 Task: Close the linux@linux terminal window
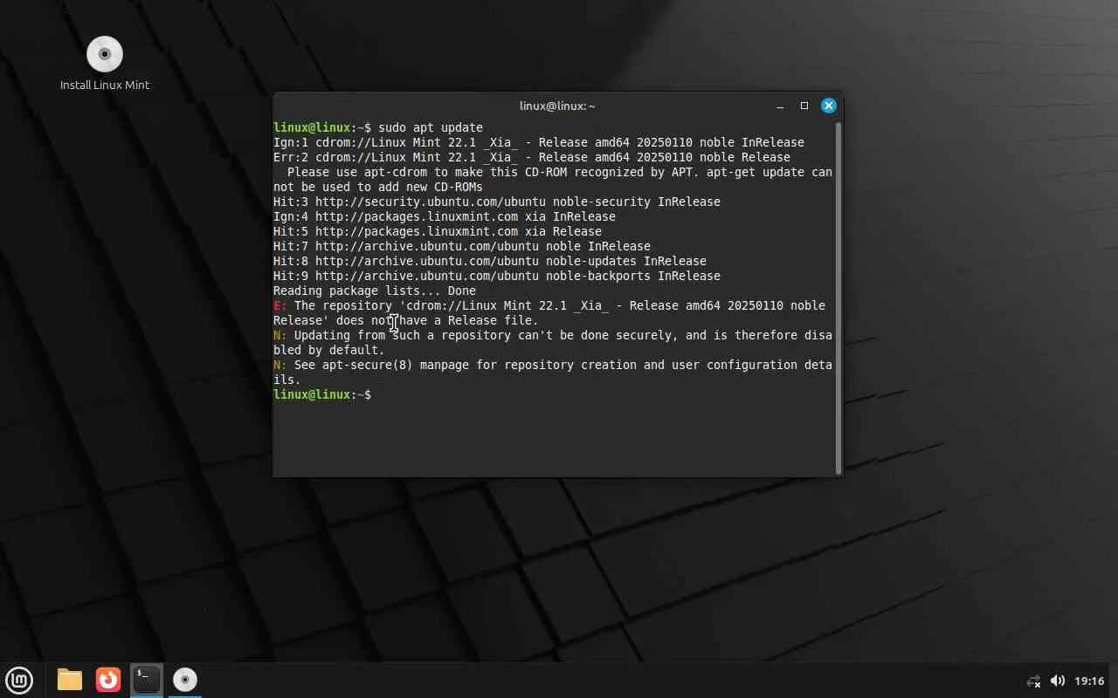[829, 106]
